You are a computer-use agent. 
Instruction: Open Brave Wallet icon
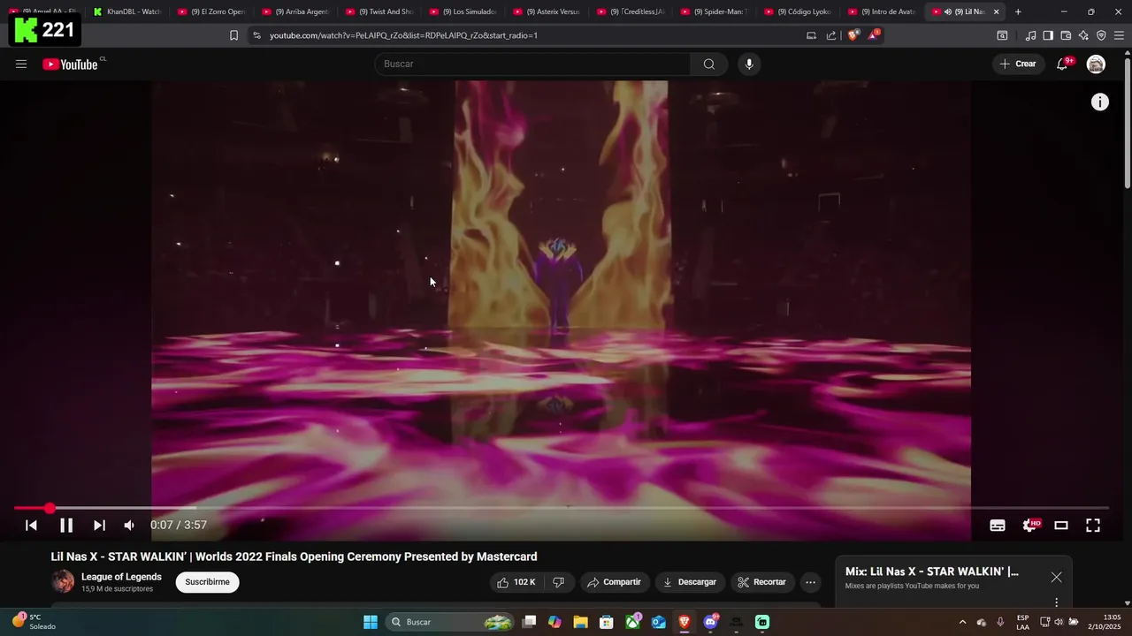point(1066,35)
